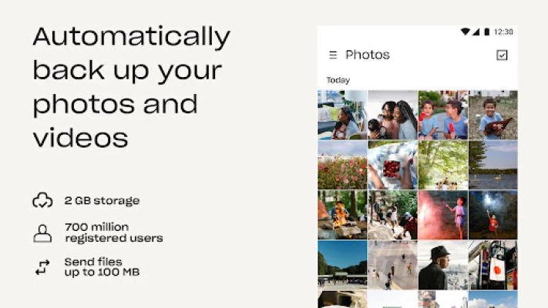Viewport: 548px width, 308px height.
Task: Click the registered users person icon
Action: coord(42,233)
